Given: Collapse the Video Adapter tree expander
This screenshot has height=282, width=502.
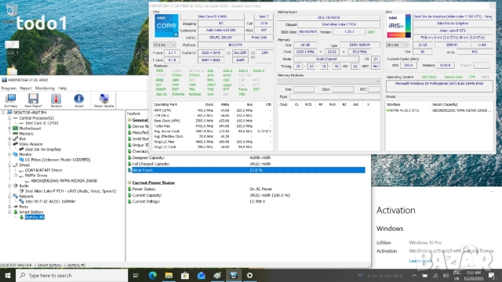Looking at the screenshot, I should pyautogui.click(x=9, y=144).
